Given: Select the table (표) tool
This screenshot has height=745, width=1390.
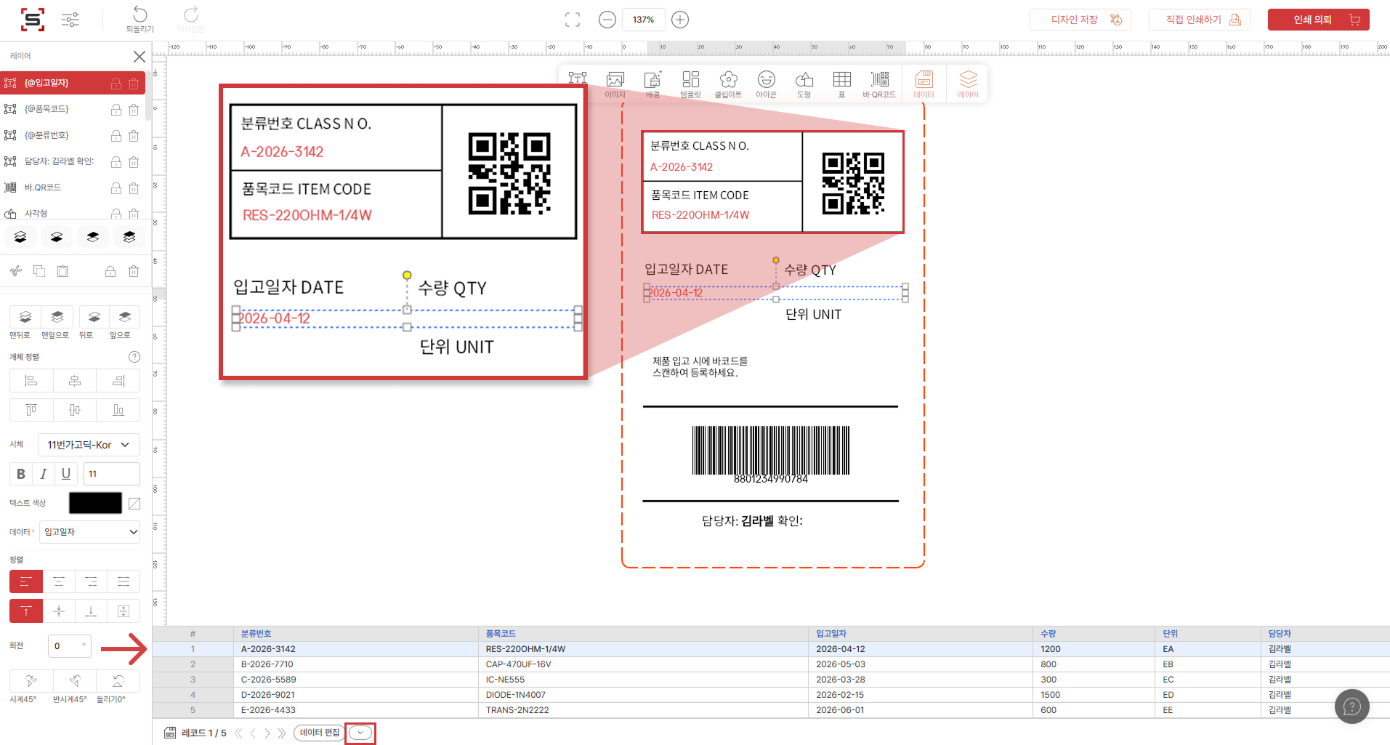Looking at the screenshot, I should pos(841,84).
